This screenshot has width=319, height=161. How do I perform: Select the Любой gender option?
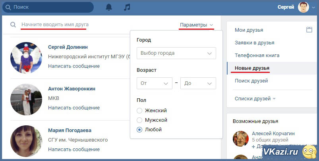[139, 130]
